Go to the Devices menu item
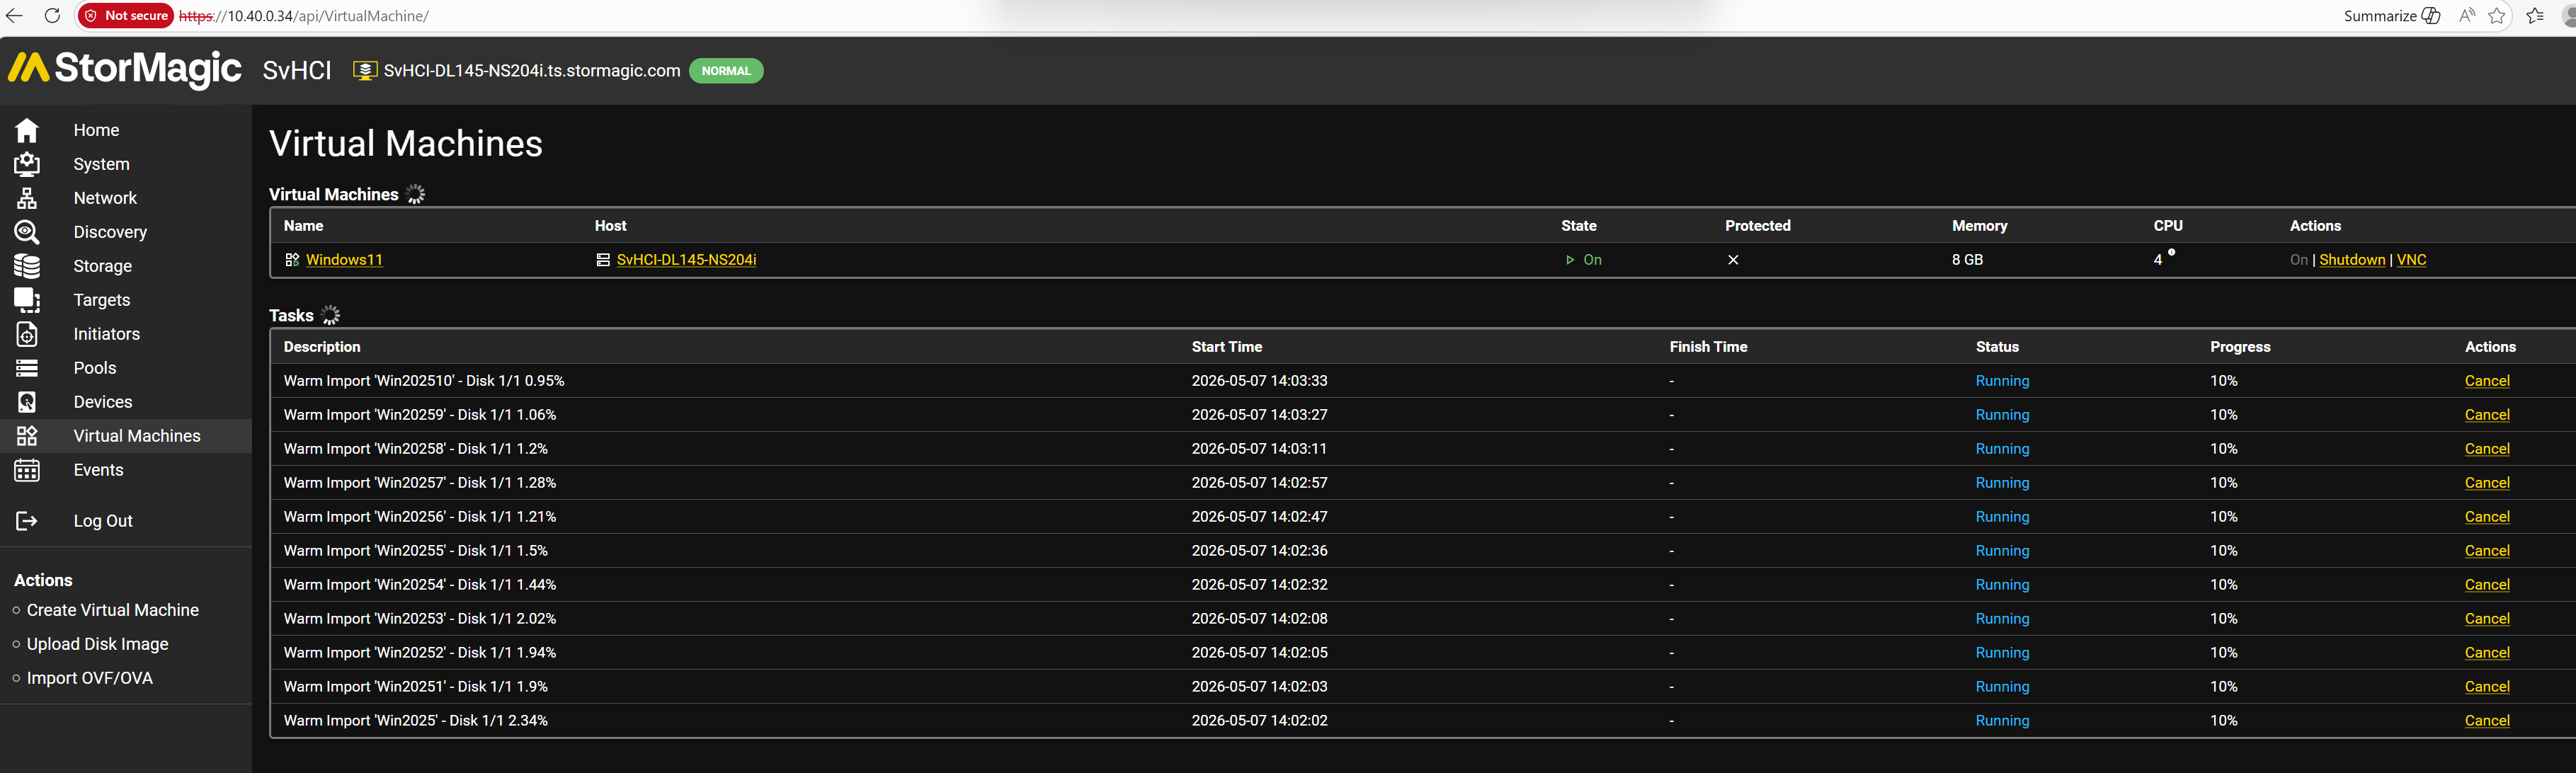This screenshot has width=2576, height=773. click(103, 402)
